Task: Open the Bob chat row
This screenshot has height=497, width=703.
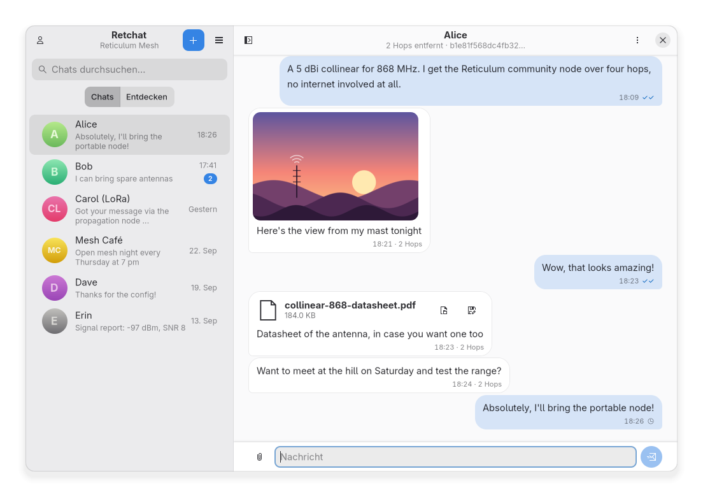Action: [129, 172]
